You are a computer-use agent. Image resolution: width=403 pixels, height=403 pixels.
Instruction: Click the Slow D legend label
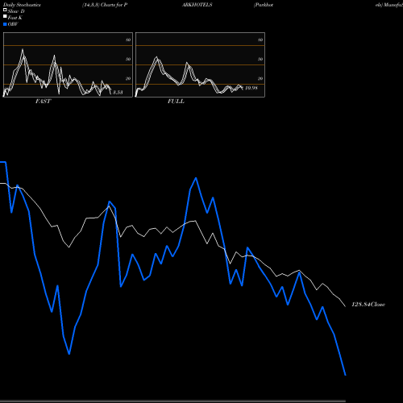pyautogui.click(x=16, y=11)
